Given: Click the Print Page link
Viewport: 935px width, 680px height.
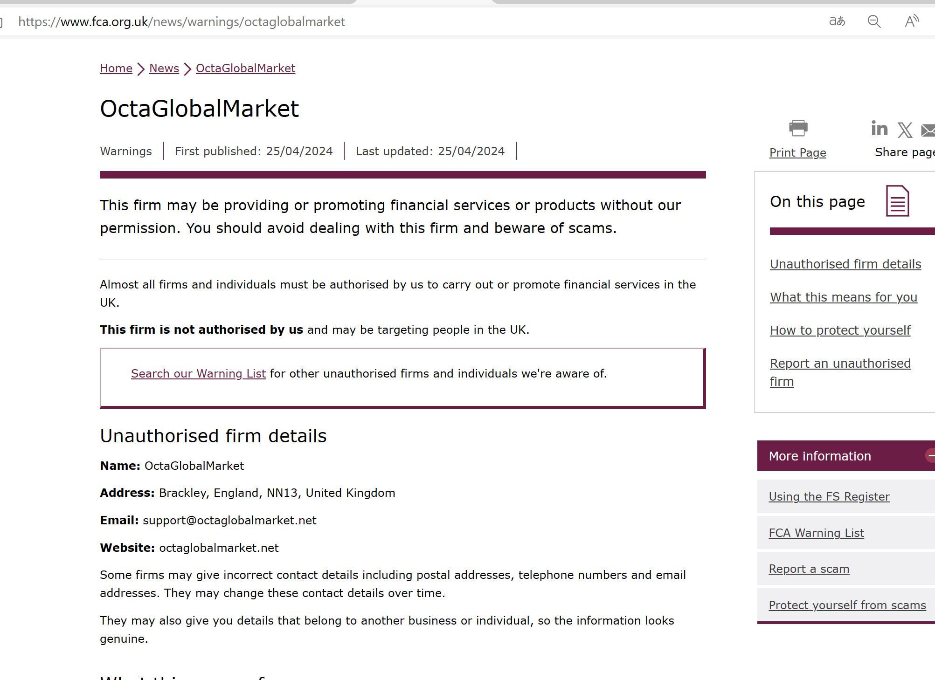Looking at the screenshot, I should 797,153.
